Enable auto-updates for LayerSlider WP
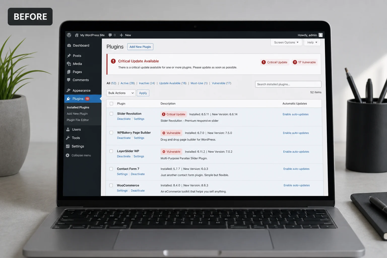387x258 pixels. [x=296, y=152]
